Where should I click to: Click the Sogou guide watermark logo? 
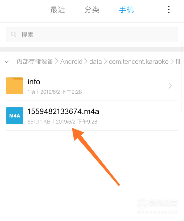(157, 206)
